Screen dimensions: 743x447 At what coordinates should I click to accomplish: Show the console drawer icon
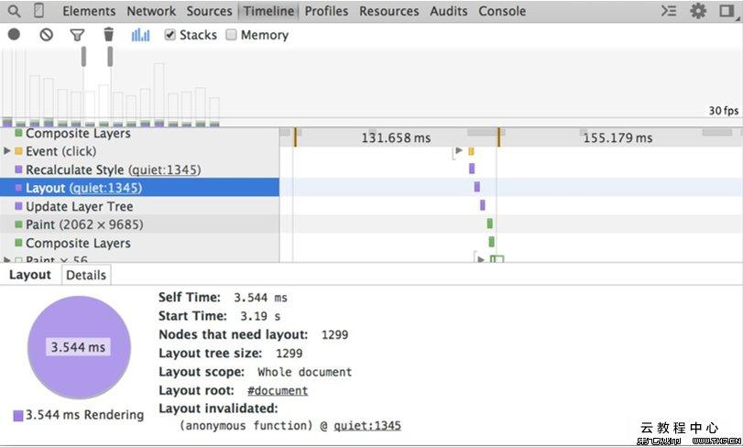[x=670, y=11]
